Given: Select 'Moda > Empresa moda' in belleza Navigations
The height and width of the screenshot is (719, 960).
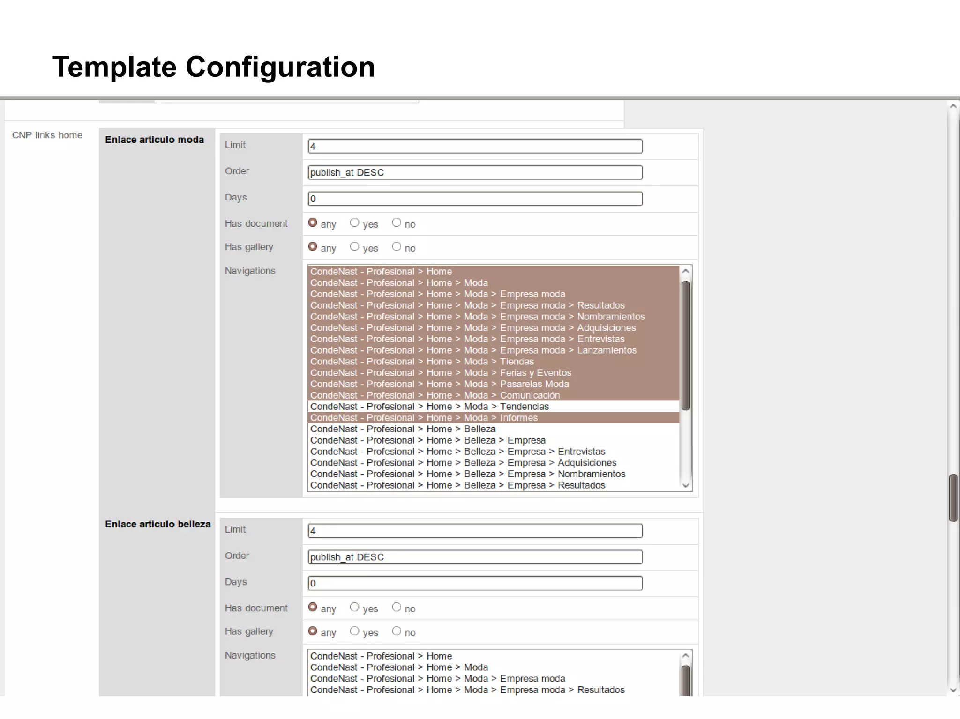Looking at the screenshot, I should pos(494,679).
